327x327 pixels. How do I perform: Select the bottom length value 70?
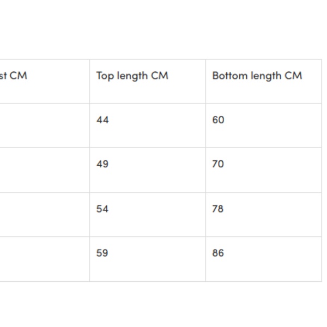click(218, 164)
